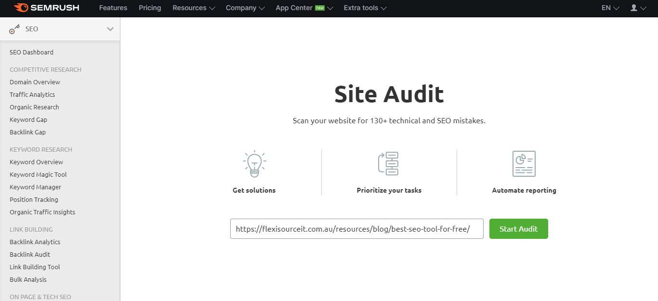The height and width of the screenshot is (301, 658).
Task: Open SEO Dashboard
Action: pos(31,52)
